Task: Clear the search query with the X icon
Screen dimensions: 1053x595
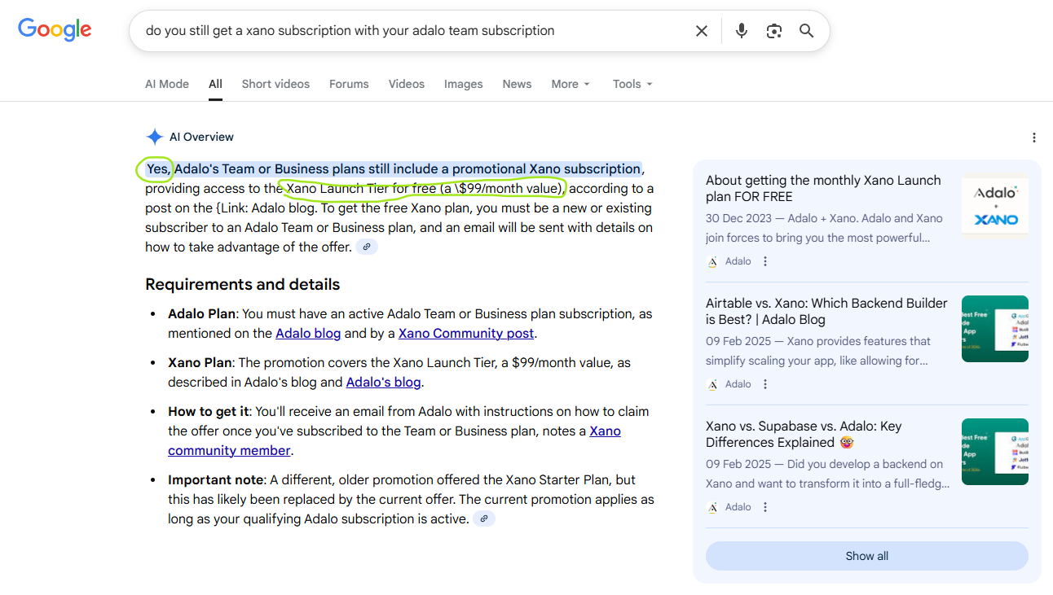Action: point(702,31)
